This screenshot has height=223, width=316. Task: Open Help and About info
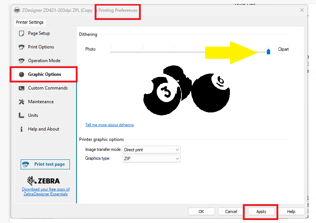click(x=41, y=129)
